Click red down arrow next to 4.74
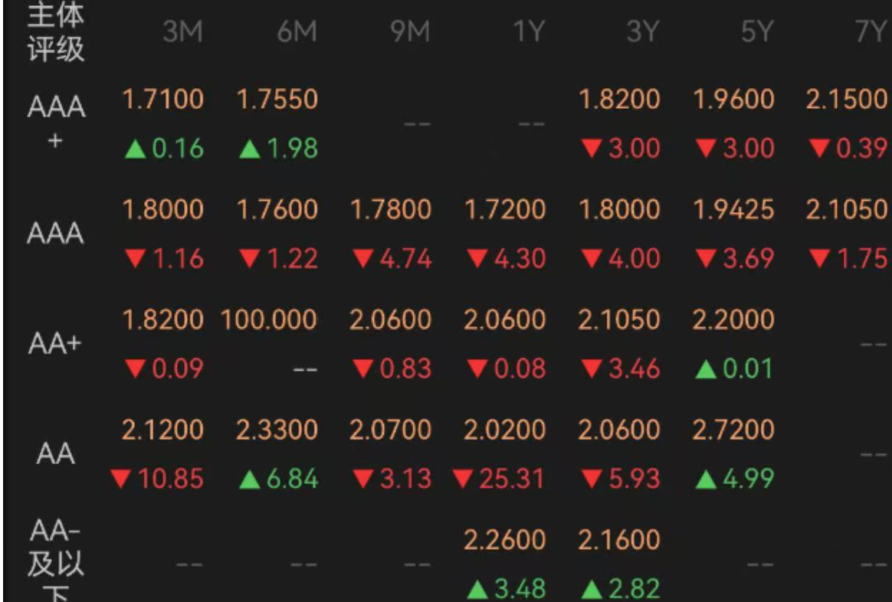892x602 pixels. click(x=363, y=259)
